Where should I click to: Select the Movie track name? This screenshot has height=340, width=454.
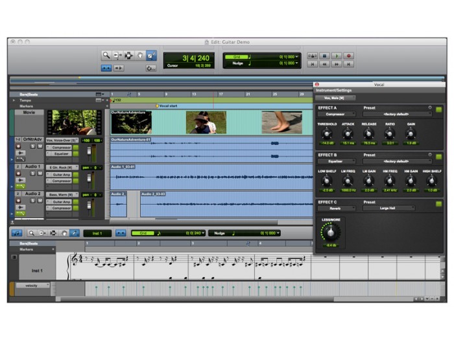tap(29, 112)
